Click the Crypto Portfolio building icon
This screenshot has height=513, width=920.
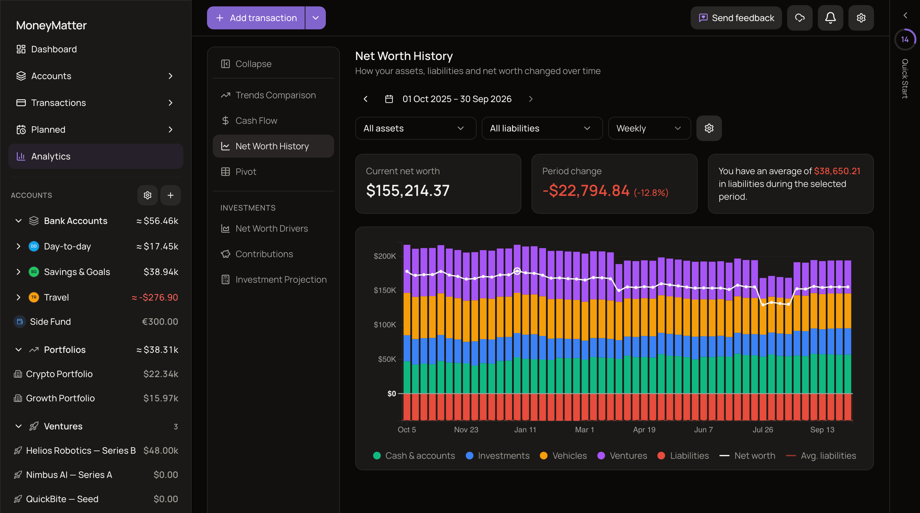tap(18, 374)
